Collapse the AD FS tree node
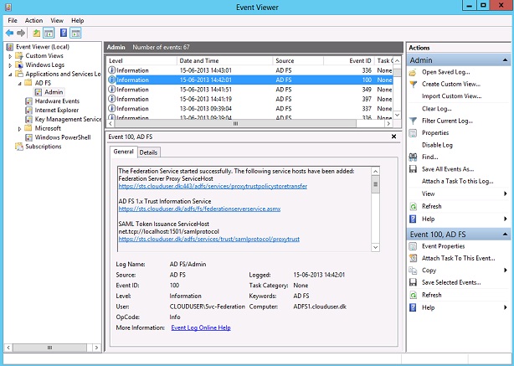The image size is (514, 366). coord(19,83)
